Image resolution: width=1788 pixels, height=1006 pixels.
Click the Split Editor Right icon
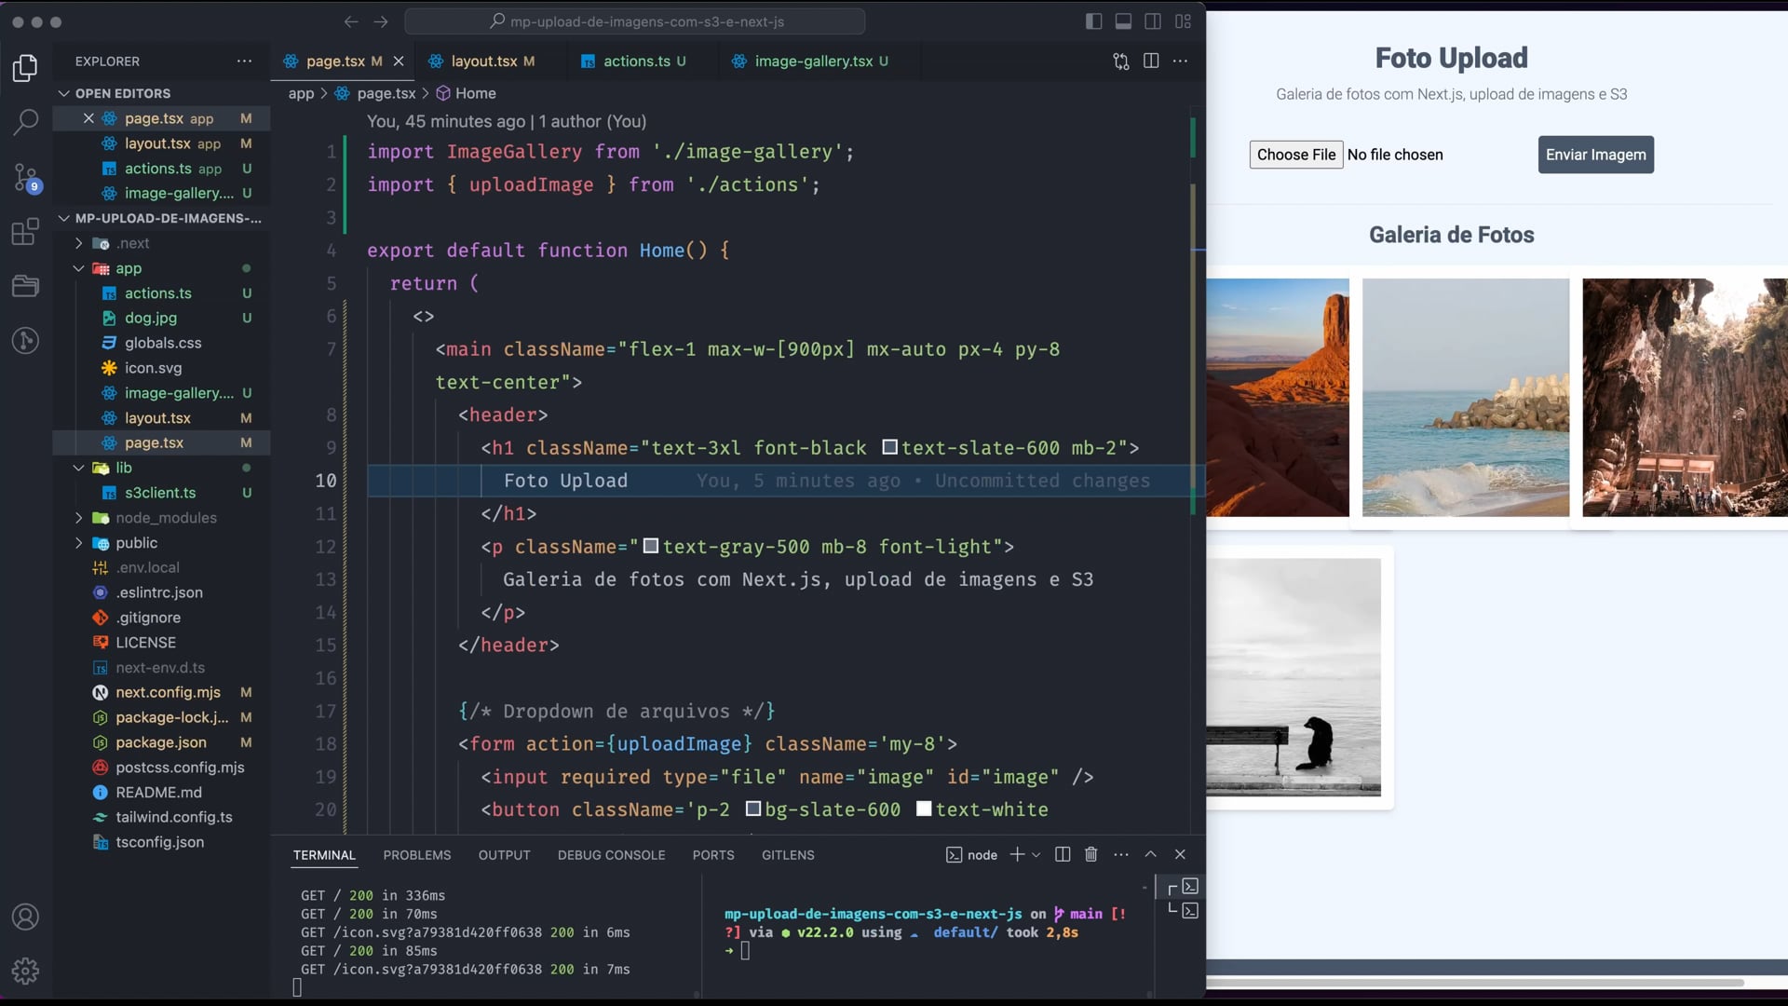click(x=1151, y=61)
